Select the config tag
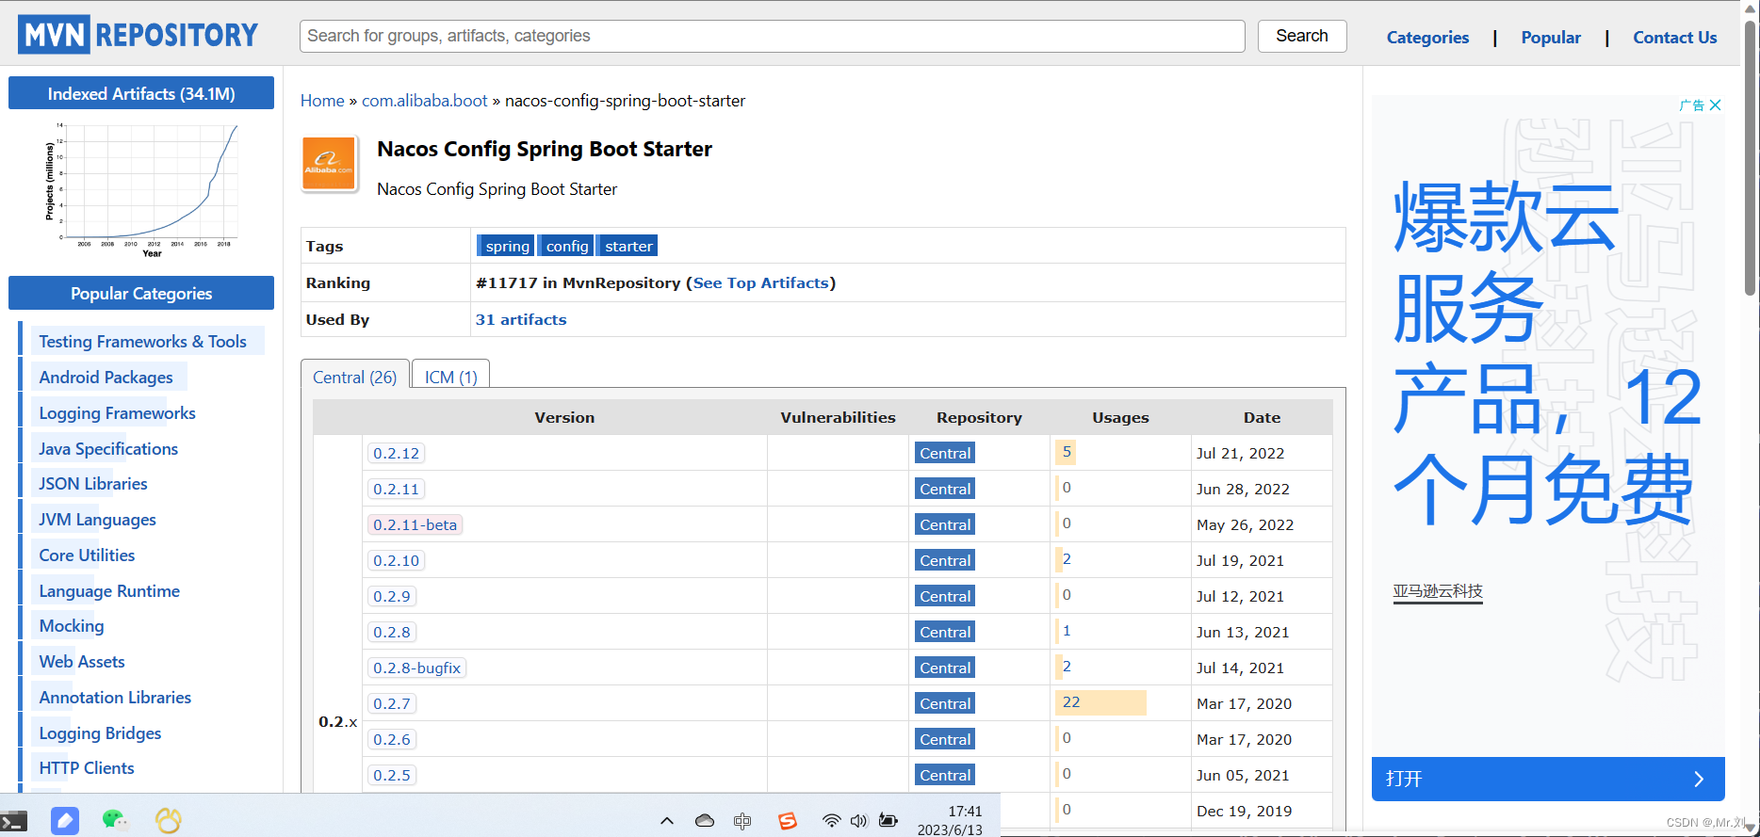Screen dimensions: 1760x837 (565, 246)
